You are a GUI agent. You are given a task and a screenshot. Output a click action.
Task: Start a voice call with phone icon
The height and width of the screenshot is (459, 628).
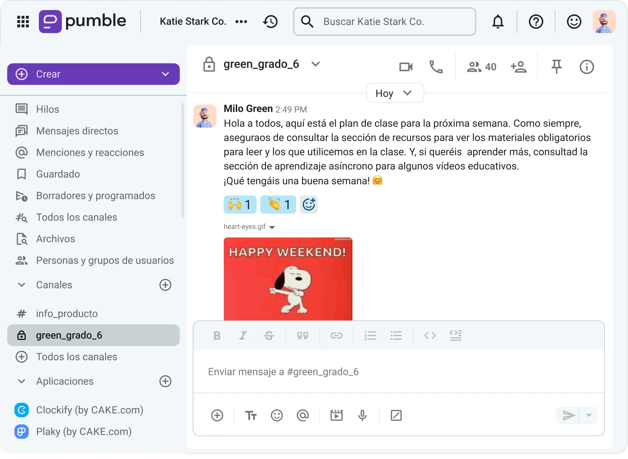(436, 67)
